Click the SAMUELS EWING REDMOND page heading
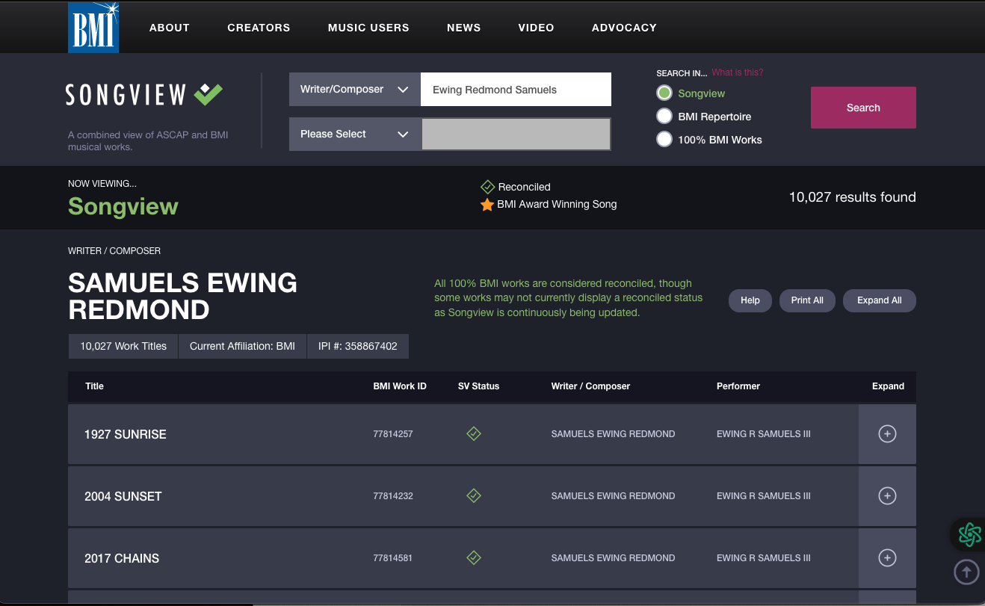Viewport: 985px width, 606px height. tap(183, 296)
